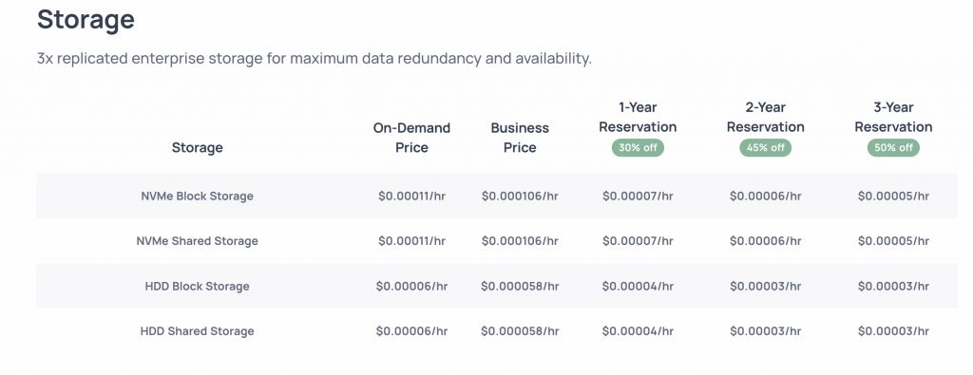Select the Storage section heading
Image resolution: width=973 pixels, height=375 pixels.
(86, 19)
